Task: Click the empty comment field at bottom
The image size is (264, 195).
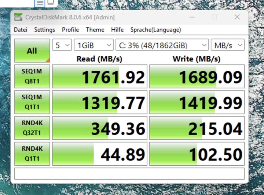Action: tap(129, 173)
